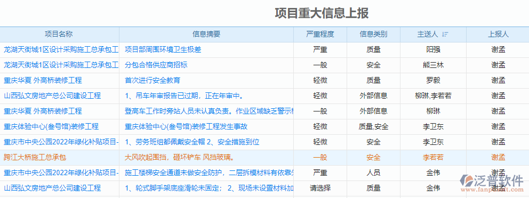The height and width of the screenshot is (198, 529).
Task: Click category cell 质量,安全
Action: point(373,127)
